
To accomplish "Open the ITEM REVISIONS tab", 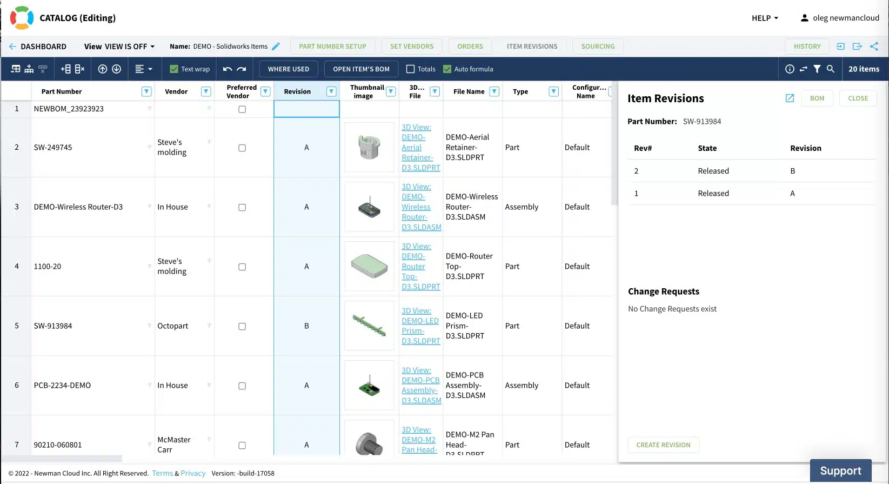I will click(x=532, y=47).
